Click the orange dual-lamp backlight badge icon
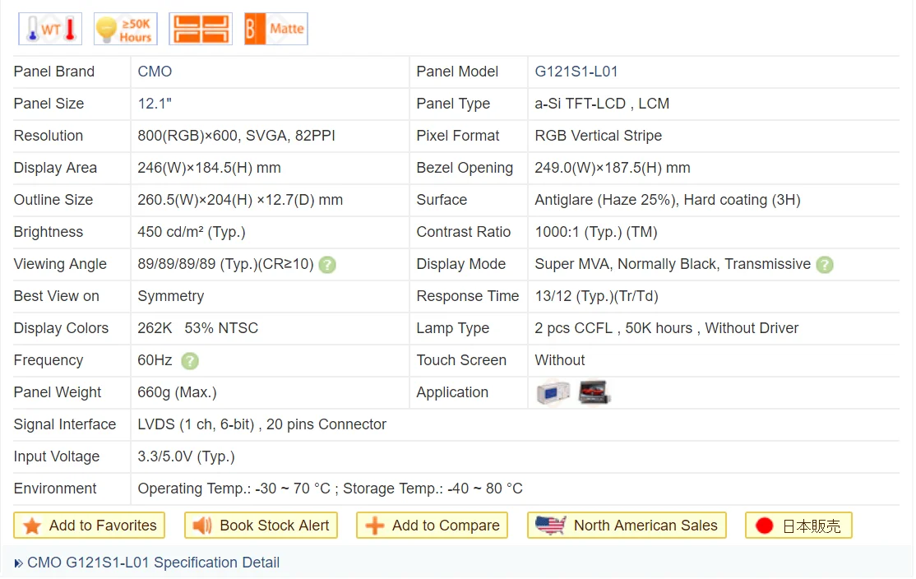This screenshot has height=579, width=916. (201, 29)
